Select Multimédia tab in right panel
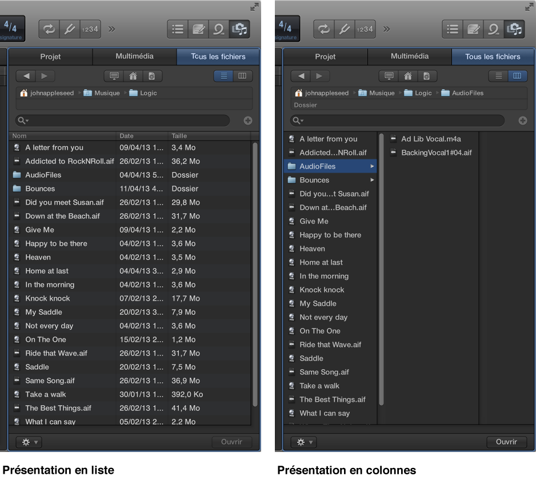 click(410, 57)
